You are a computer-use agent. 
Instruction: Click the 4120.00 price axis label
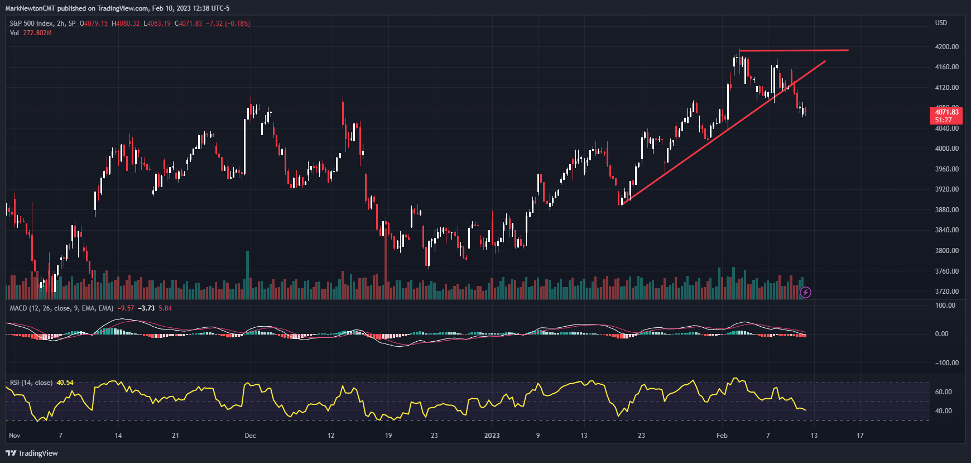947,88
